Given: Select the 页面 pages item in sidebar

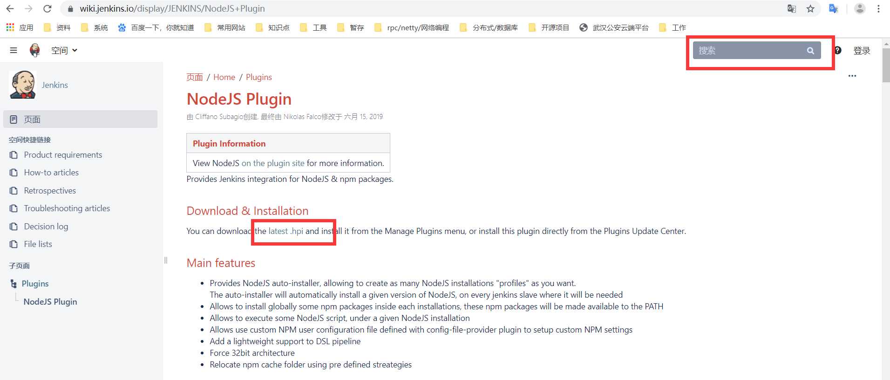Looking at the screenshot, I should point(81,119).
